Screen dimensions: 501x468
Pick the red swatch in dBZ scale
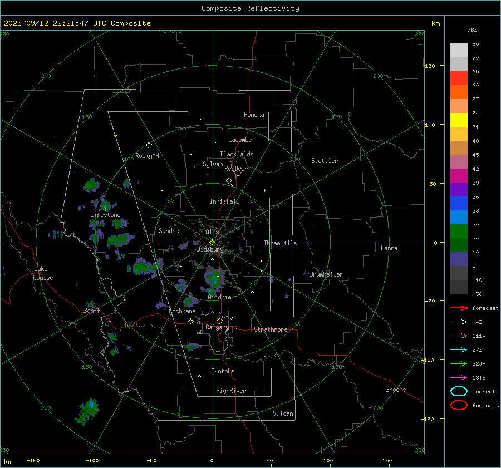459,78
